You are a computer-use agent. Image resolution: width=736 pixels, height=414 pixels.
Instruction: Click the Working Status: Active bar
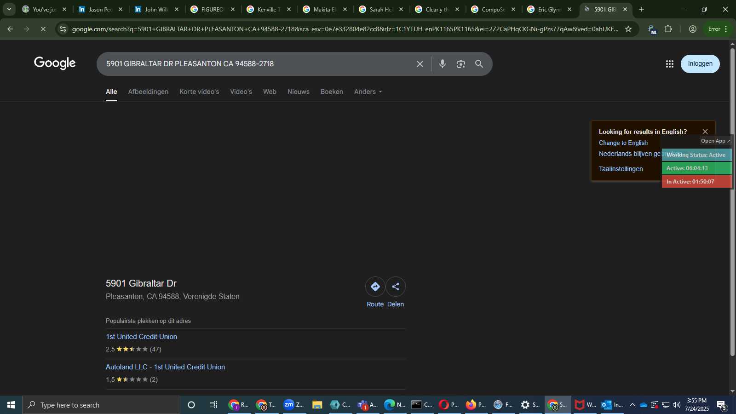tap(696, 155)
